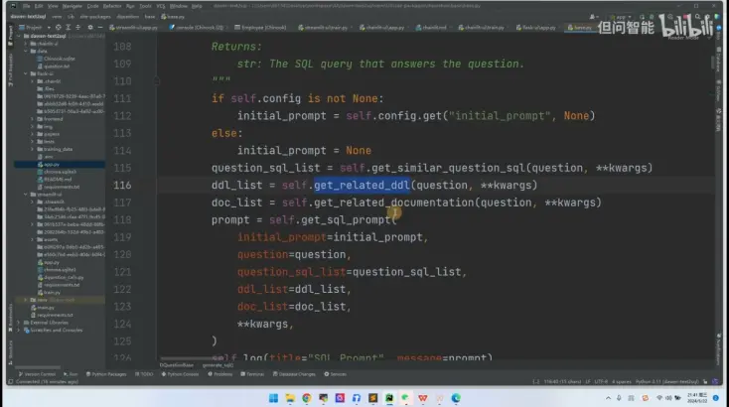The image size is (729, 407).
Task: Click the UTF-8 encoding in status bar
Action: [x=601, y=382]
